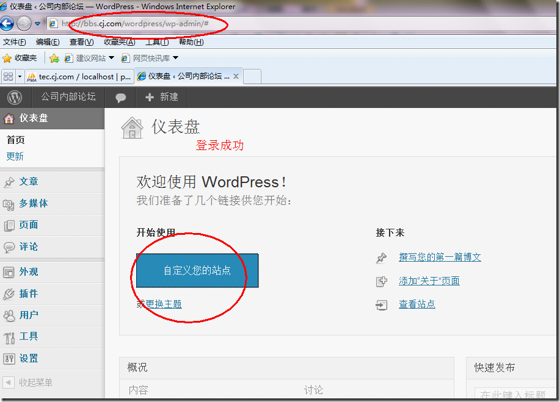Open the 页面 pages menu
Screen dimensions: 560x402
(x=29, y=224)
